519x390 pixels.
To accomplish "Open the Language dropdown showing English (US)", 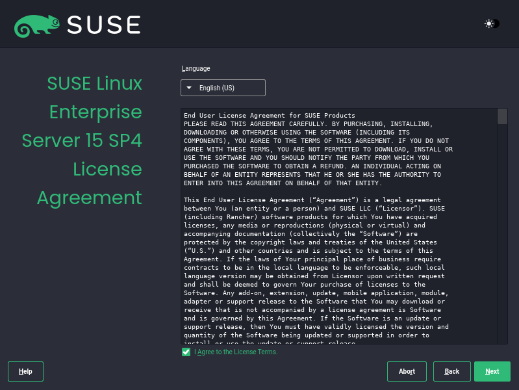I will pos(223,88).
